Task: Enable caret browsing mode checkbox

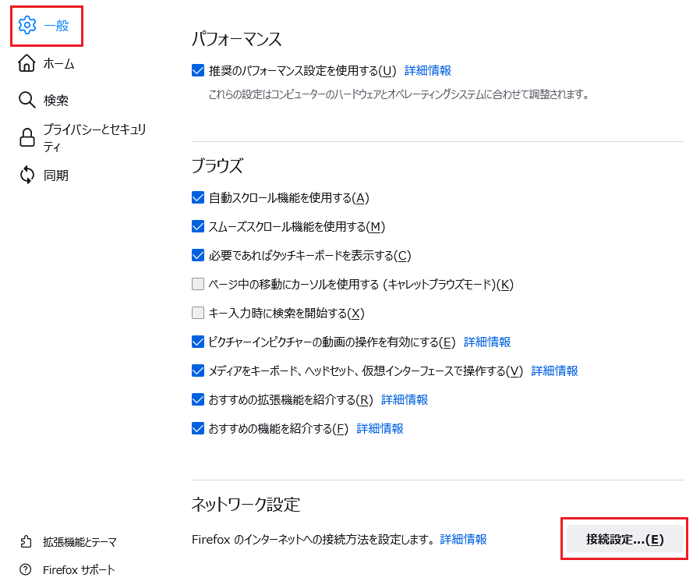Action: [x=198, y=284]
